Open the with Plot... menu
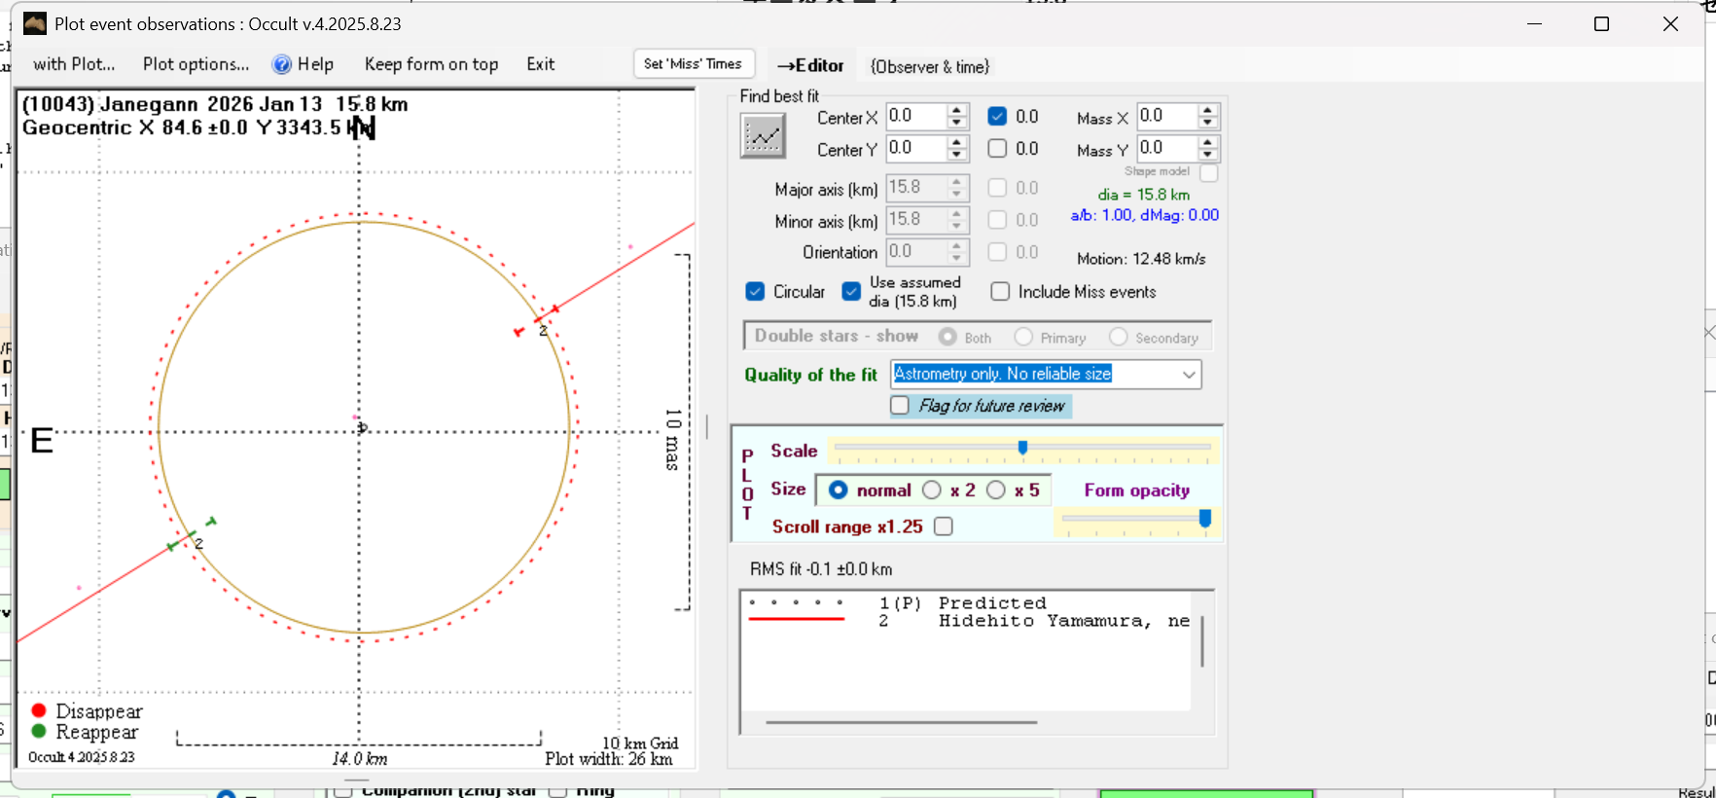This screenshot has width=1716, height=798. (74, 64)
